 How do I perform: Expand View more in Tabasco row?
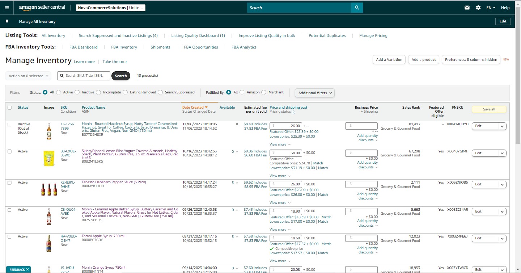280,203
